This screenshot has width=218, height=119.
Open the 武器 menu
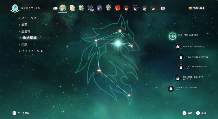(x=24, y=25)
